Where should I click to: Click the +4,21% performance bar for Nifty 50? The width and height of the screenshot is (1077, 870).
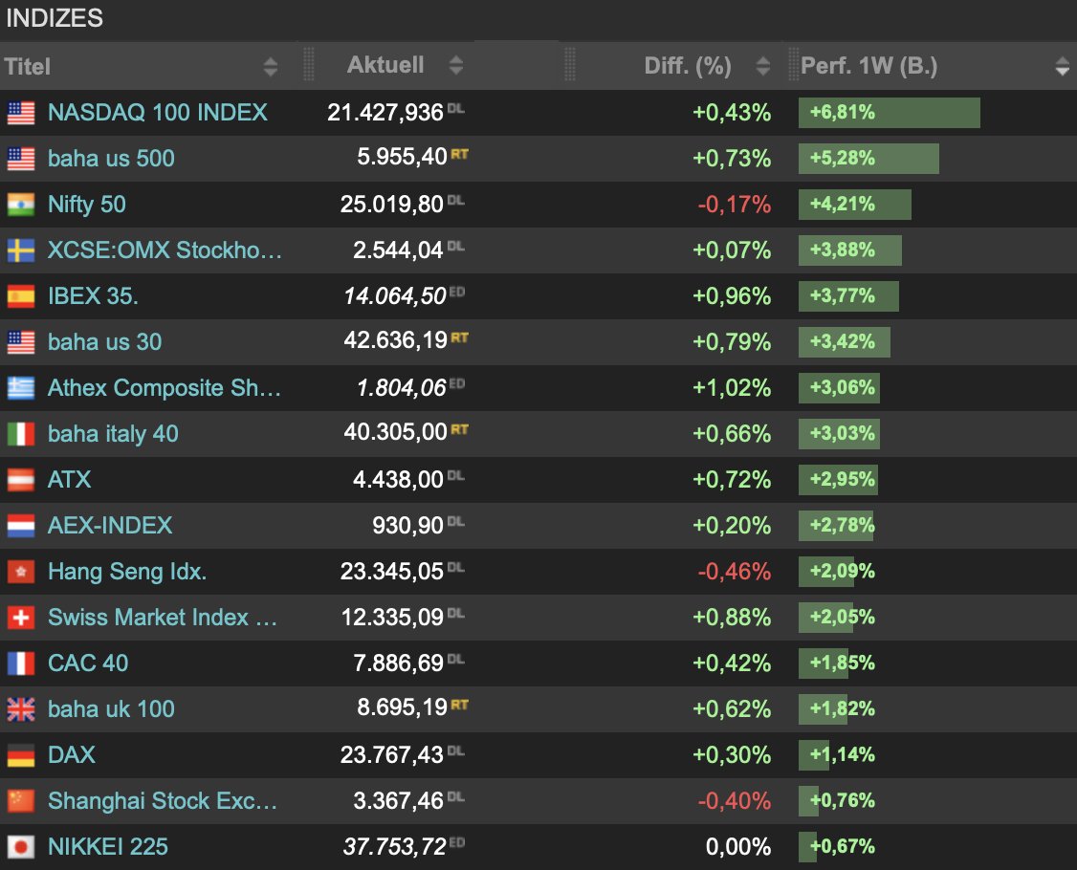(854, 205)
